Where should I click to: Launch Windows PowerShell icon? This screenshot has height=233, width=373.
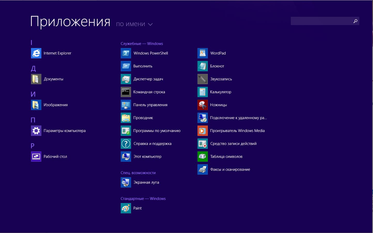point(126,53)
